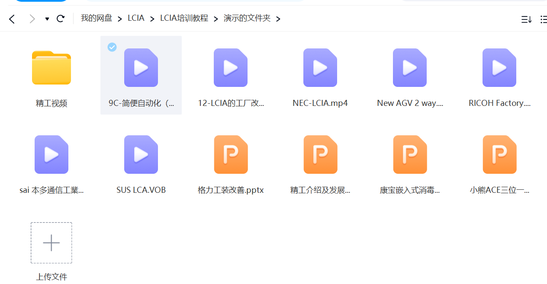Navigate to LCIA培训教程 in breadcrumb
Screen dimensions: 547x284
coord(184,18)
